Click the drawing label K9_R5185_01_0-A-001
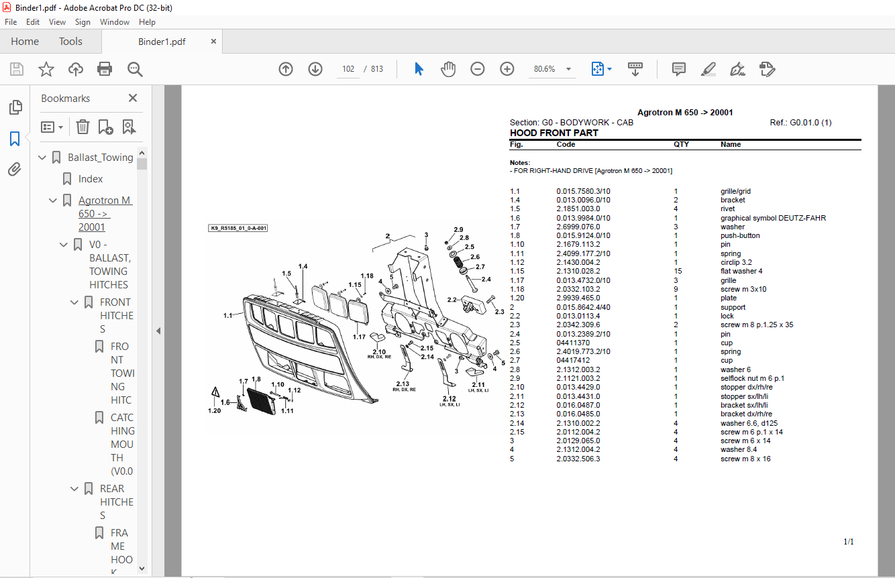 pyautogui.click(x=239, y=228)
